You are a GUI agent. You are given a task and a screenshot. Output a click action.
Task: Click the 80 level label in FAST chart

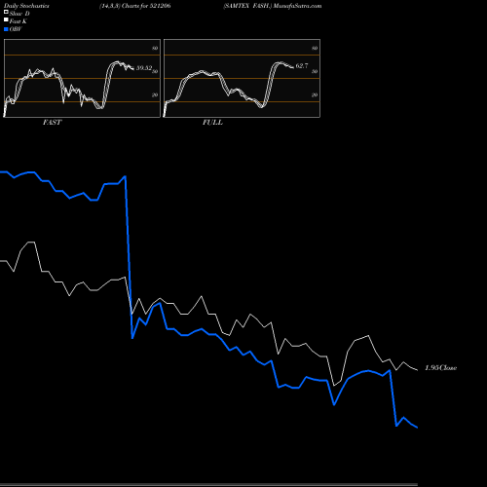155,48
